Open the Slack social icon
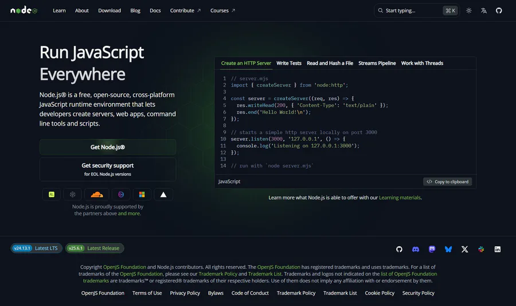 (481, 249)
